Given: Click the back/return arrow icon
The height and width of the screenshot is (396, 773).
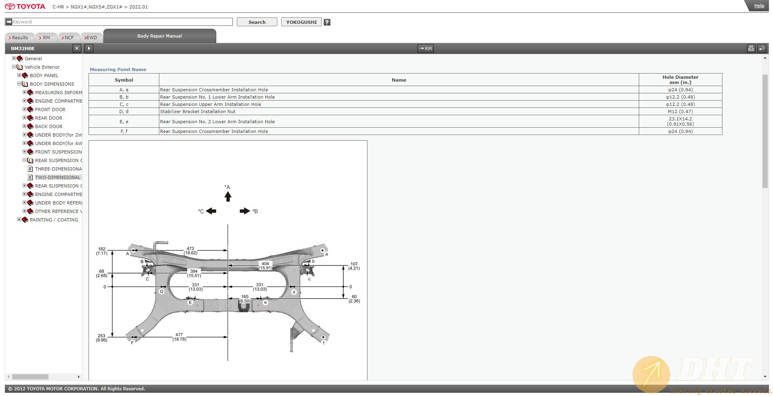Looking at the screenshot, I should coord(761,48).
